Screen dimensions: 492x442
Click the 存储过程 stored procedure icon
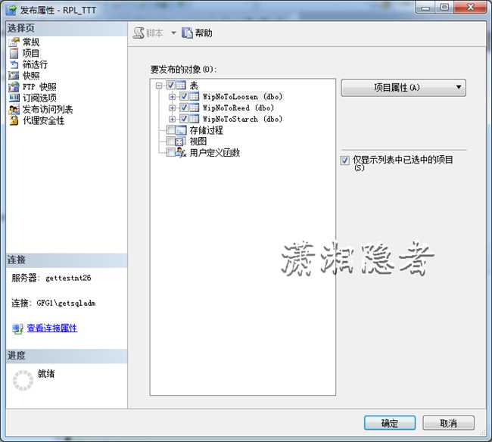[181, 130]
